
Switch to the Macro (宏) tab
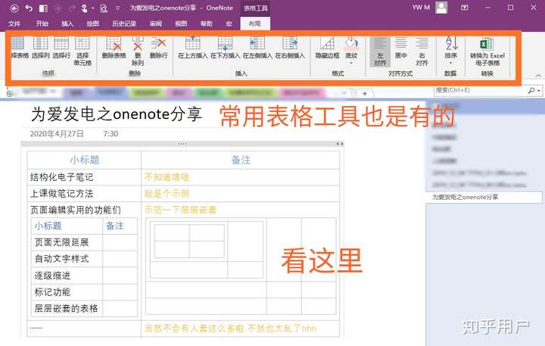(229, 23)
